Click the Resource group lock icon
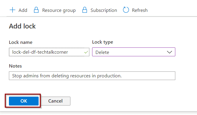 coord(36,10)
